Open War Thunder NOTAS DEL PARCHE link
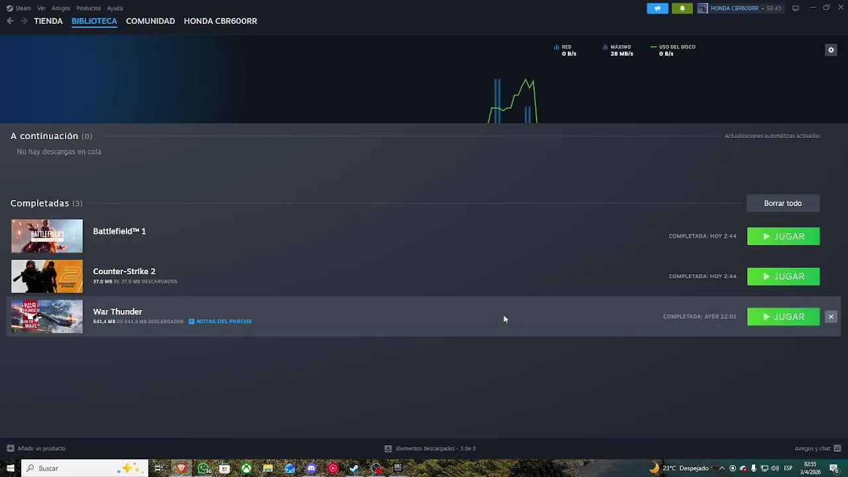Screen dimensions: 848x477 click(220, 321)
